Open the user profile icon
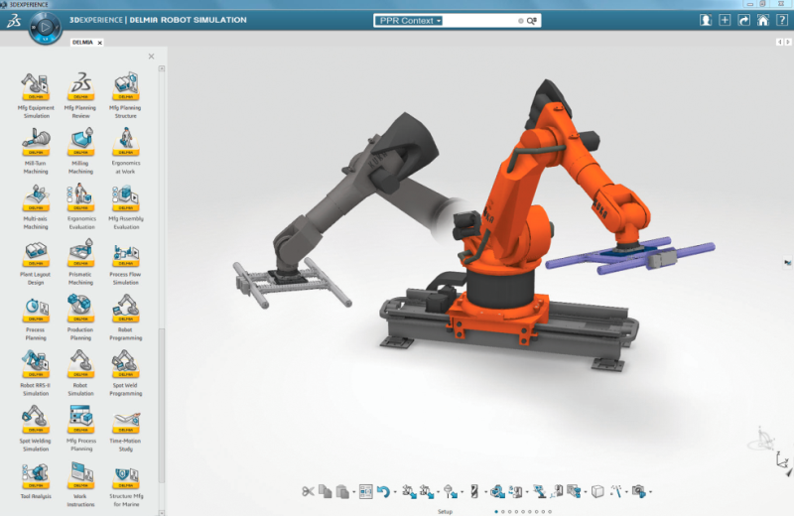 click(706, 20)
